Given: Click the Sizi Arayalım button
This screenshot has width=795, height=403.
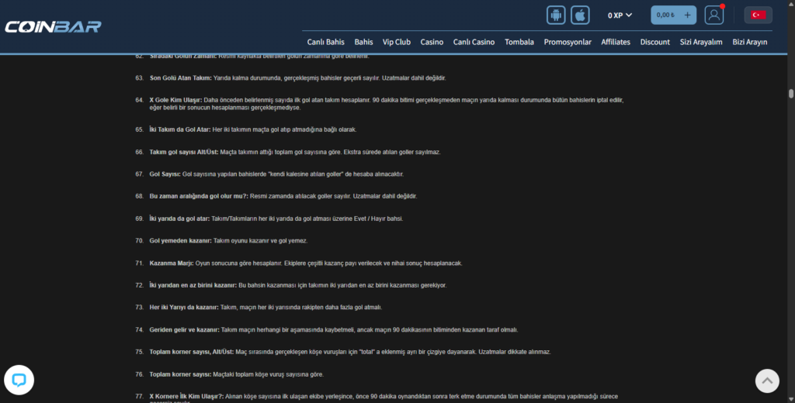Looking at the screenshot, I should pos(701,42).
